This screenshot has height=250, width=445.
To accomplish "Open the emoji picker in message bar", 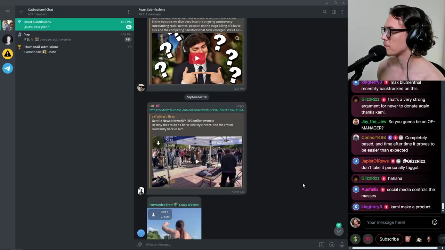I will pyautogui.click(x=332, y=245).
